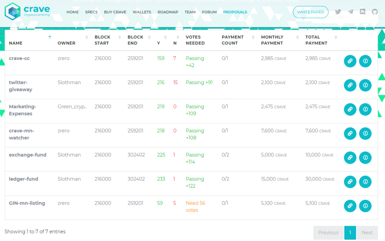This screenshot has width=385, height=241.
Task: Show info icon for GIN-mn-listing proposal
Action: 365,206
